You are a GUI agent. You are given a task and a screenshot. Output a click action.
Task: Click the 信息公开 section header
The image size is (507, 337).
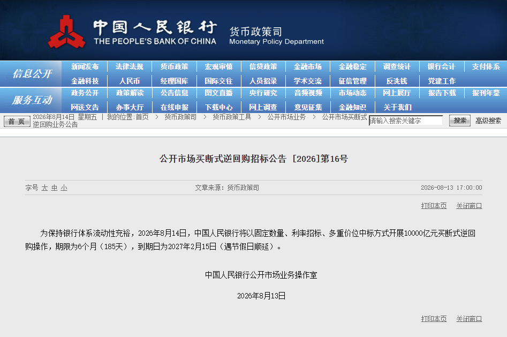point(32,74)
